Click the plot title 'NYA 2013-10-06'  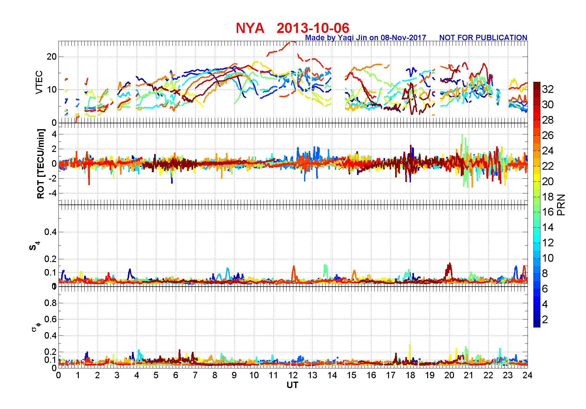click(292, 28)
